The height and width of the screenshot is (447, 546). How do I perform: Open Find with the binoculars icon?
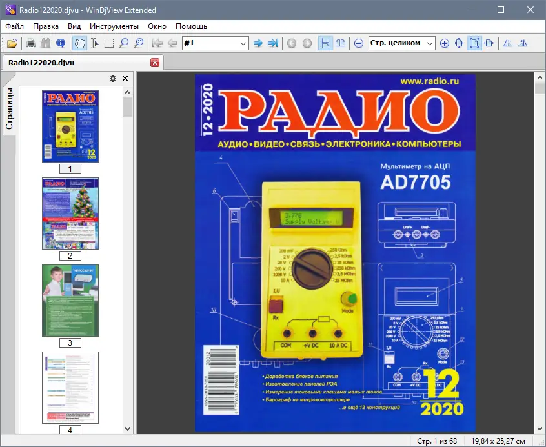(46, 43)
